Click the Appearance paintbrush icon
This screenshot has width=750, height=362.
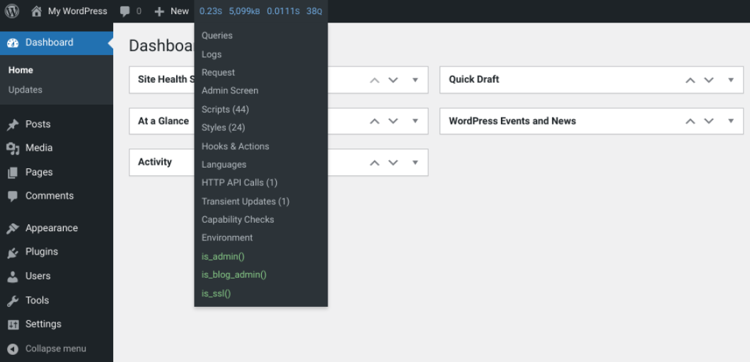[x=13, y=228]
